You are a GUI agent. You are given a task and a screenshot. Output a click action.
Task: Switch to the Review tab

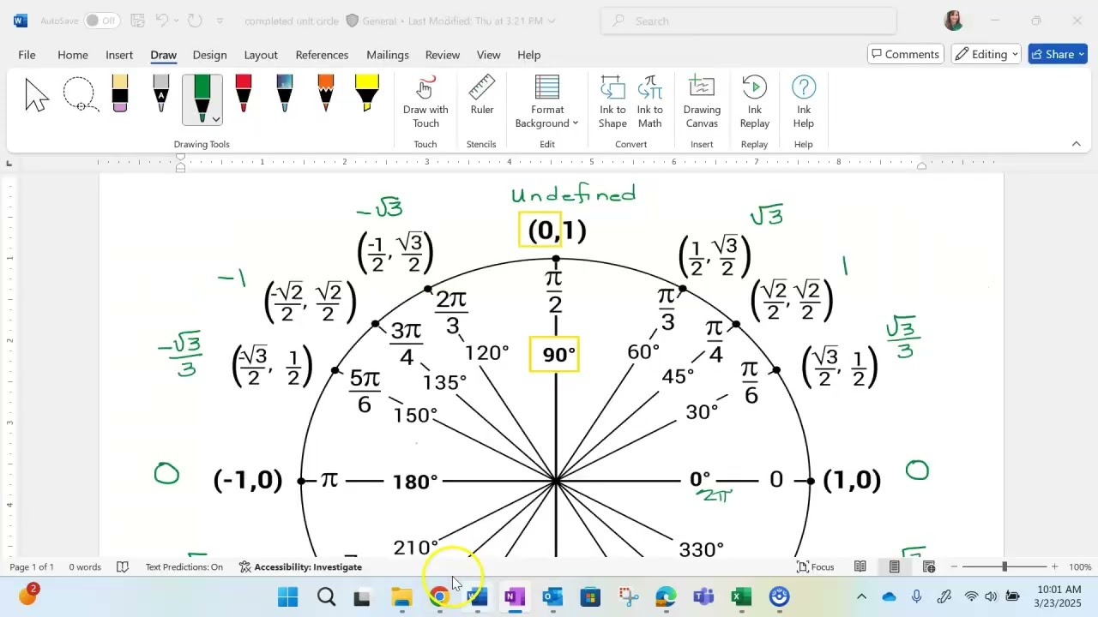pos(443,55)
